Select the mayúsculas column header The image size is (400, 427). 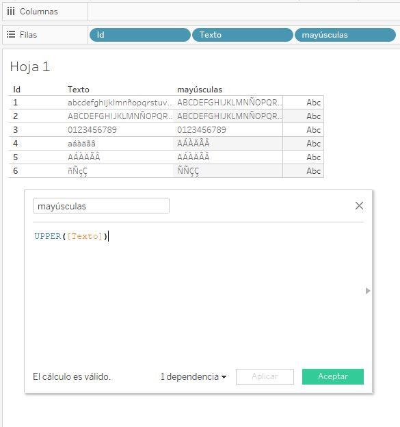click(200, 90)
